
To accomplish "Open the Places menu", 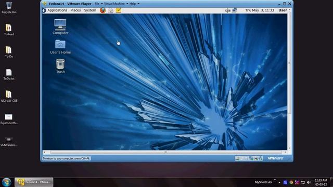I will [x=75, y=10].
